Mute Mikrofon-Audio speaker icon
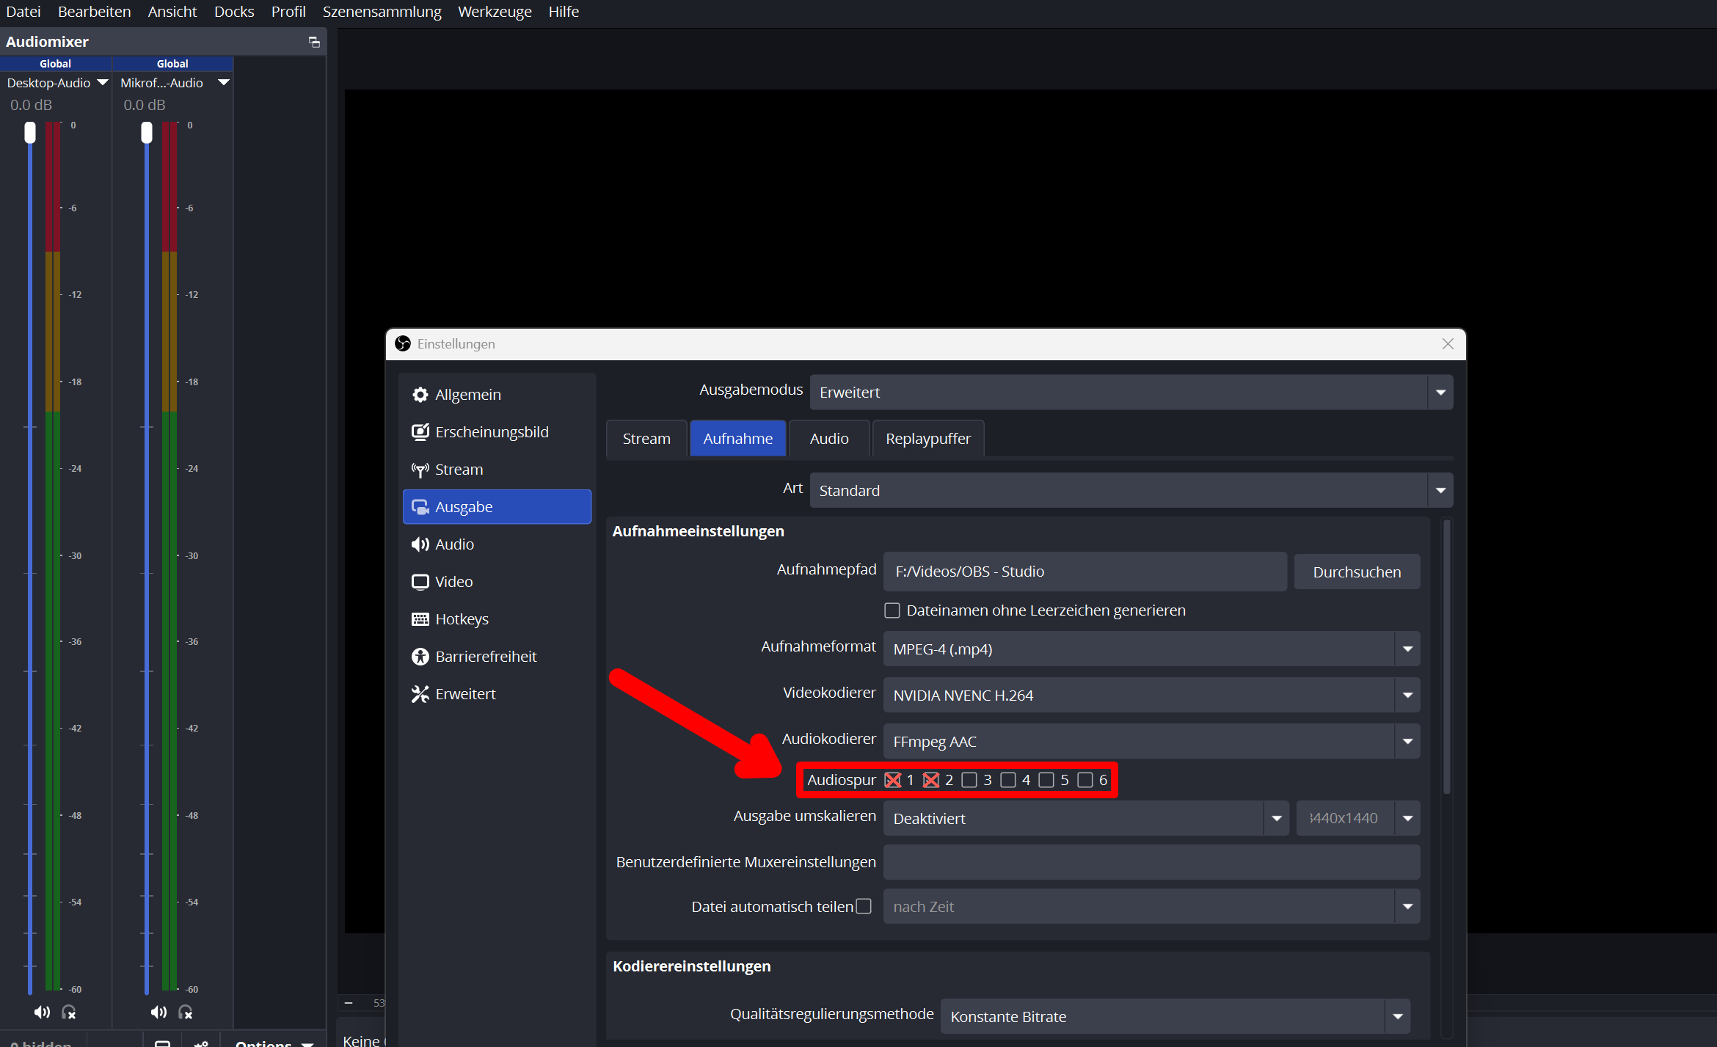 coord(158,1013)
